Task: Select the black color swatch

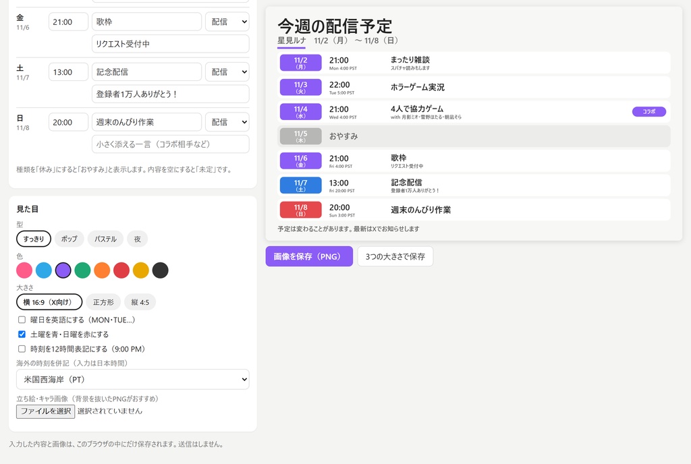Action: coord(160,270)
